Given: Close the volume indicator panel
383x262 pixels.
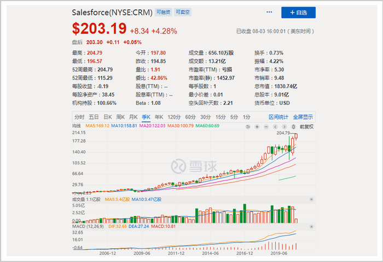Looking at the screenshot, I should click(311, 199).
